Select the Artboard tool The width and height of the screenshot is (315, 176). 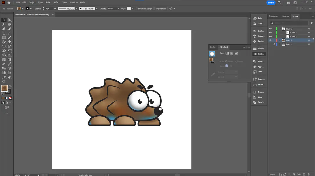tap(9, 73)
